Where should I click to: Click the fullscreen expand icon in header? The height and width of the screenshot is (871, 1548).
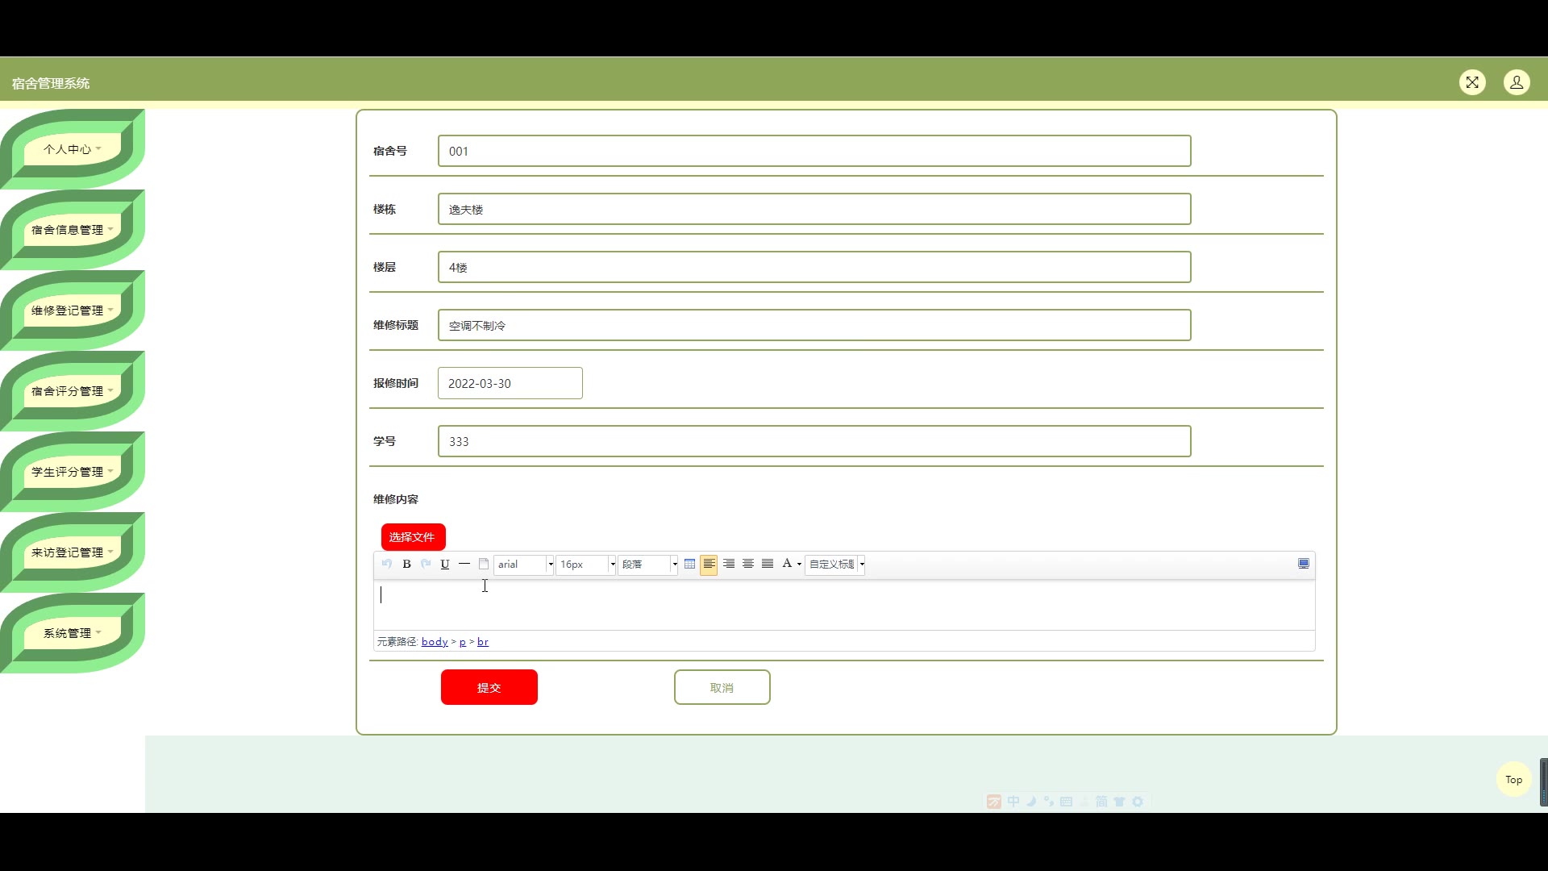click(x=1472, y=82)
